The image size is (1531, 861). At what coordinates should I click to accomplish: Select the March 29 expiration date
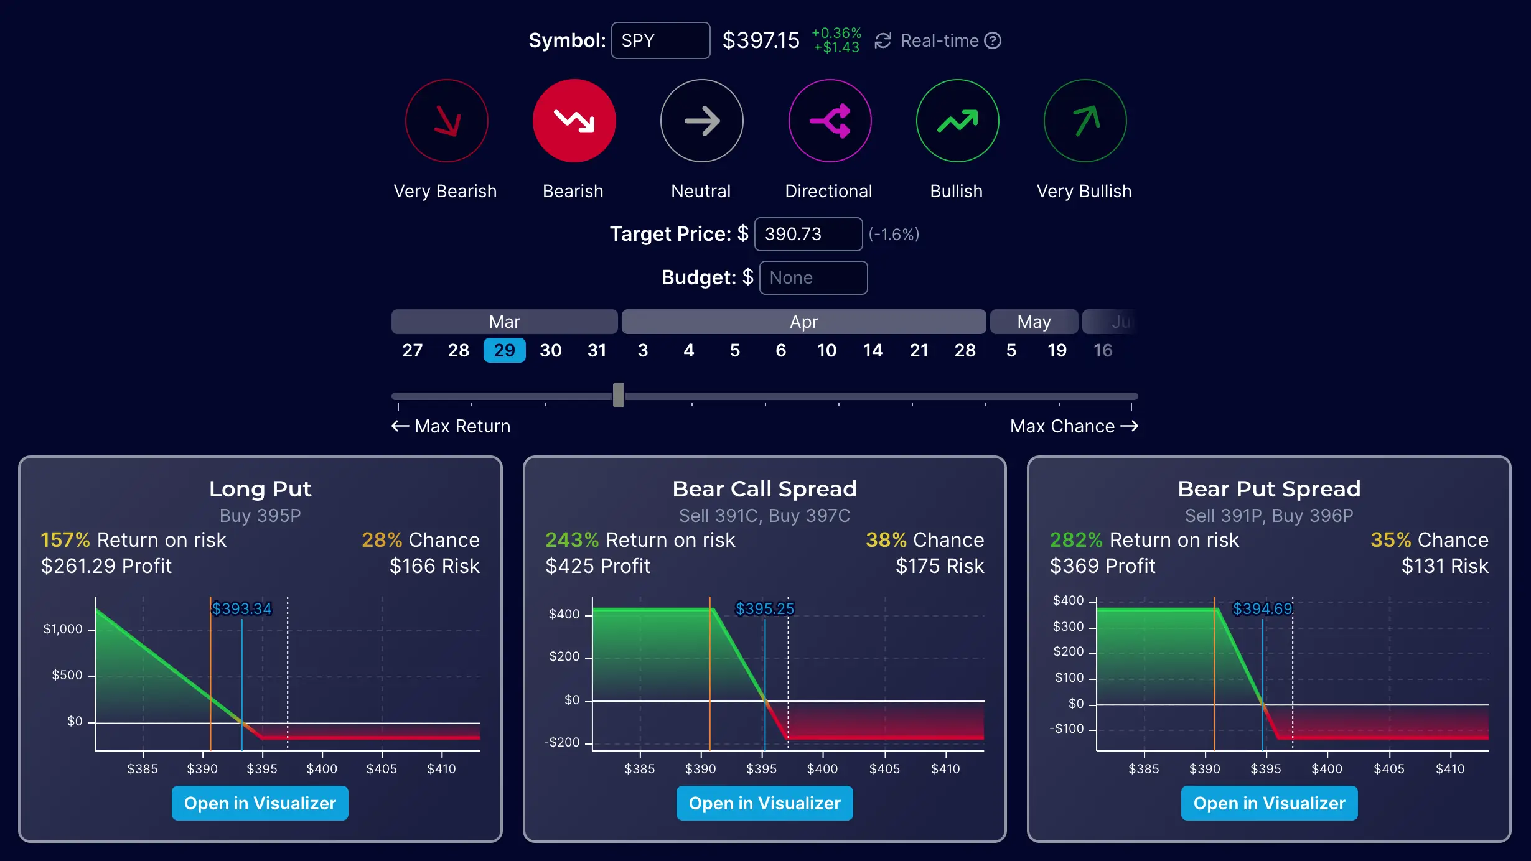coord(503,350)
